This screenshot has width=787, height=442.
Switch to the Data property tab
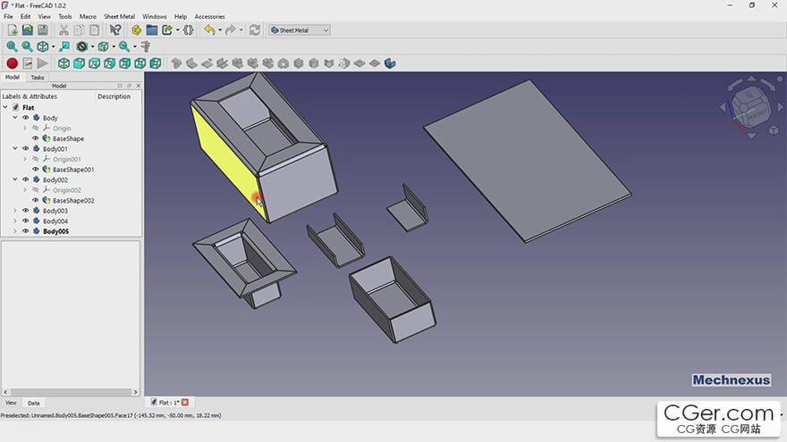click(x=33, y=403)
